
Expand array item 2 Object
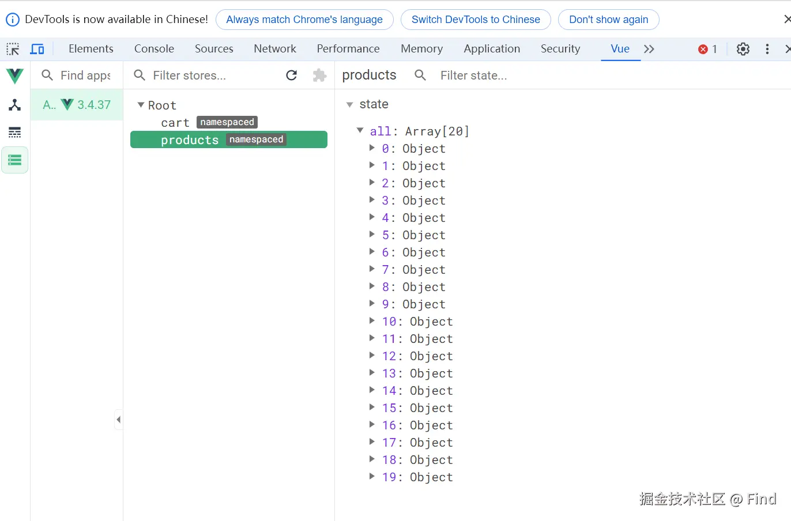coord(372,183)
